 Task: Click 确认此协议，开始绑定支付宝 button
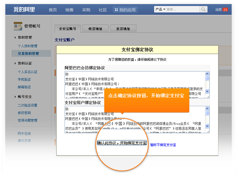[x=122, y=143]
